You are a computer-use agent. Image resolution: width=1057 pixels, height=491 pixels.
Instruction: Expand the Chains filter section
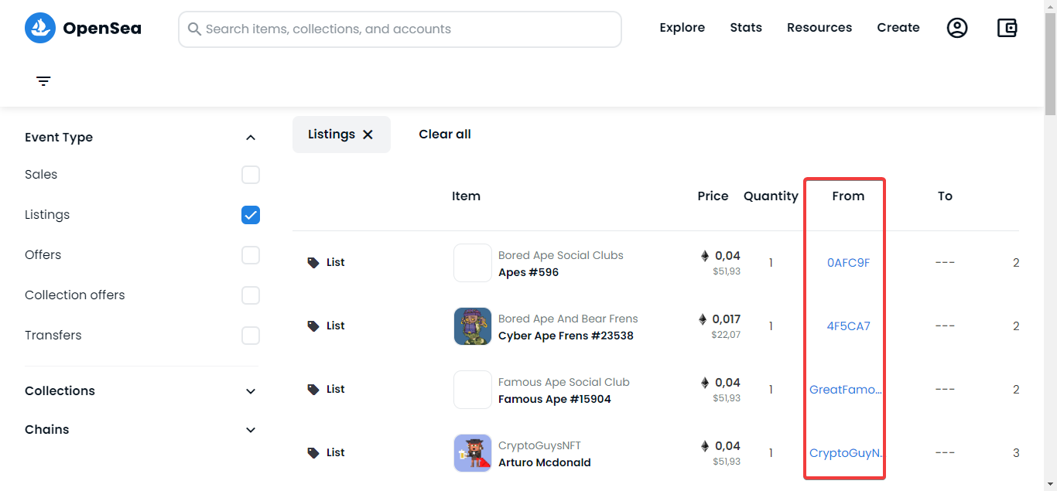pyautogui.click(x=251, y=430)
